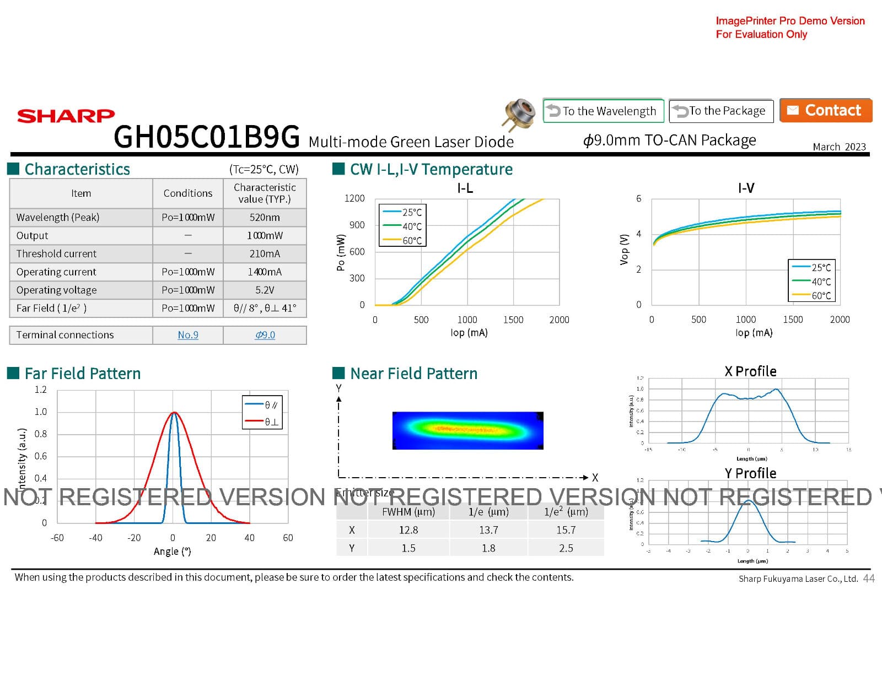The height and width of the screenshot is (681, 882).
Task: Click the near field beam intensity image
Action: (467, 430)
